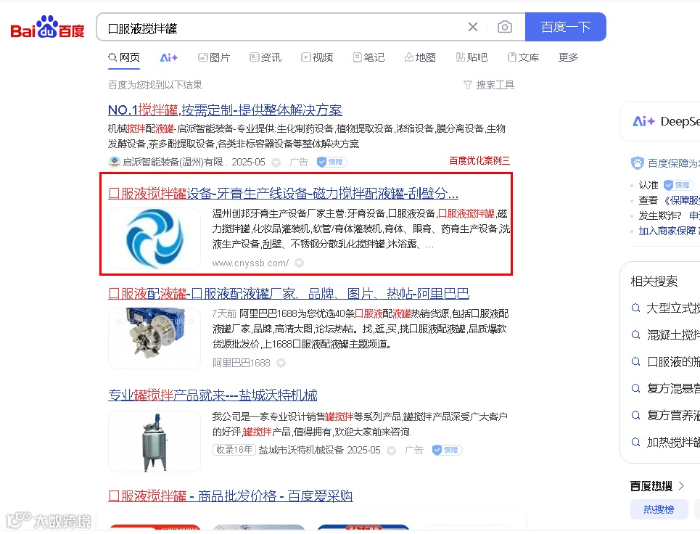Click inside the search input field
The height and width of the screenshot is (534, 700).
[281, 28]
